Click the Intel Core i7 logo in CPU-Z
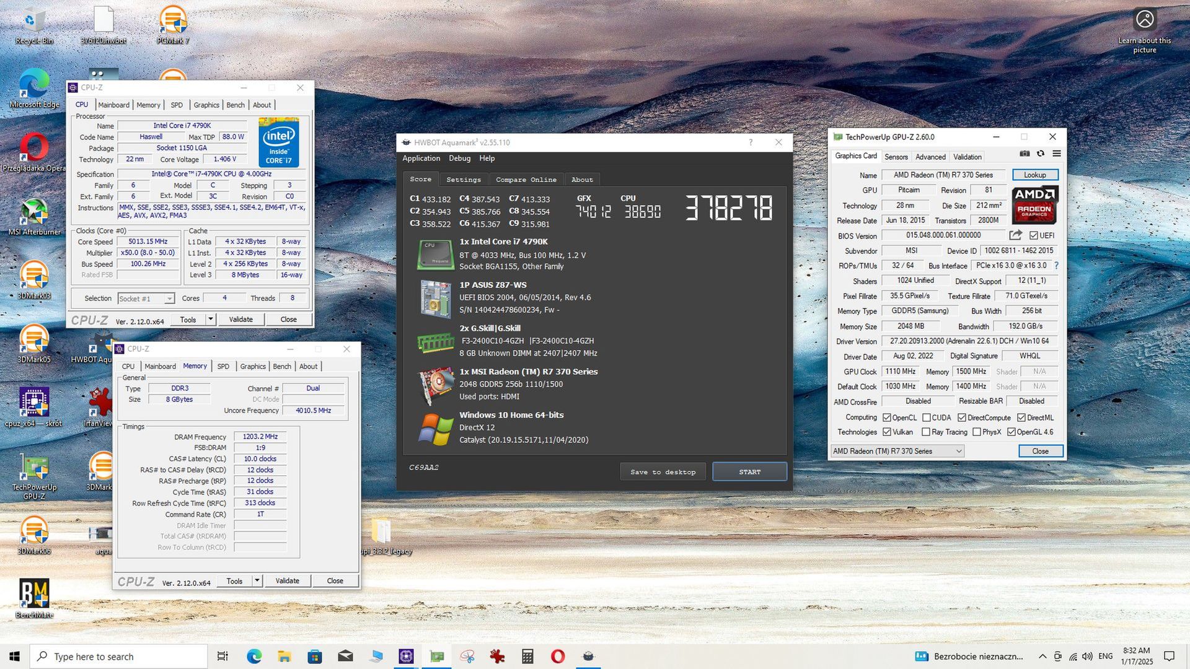 [279, 142]
